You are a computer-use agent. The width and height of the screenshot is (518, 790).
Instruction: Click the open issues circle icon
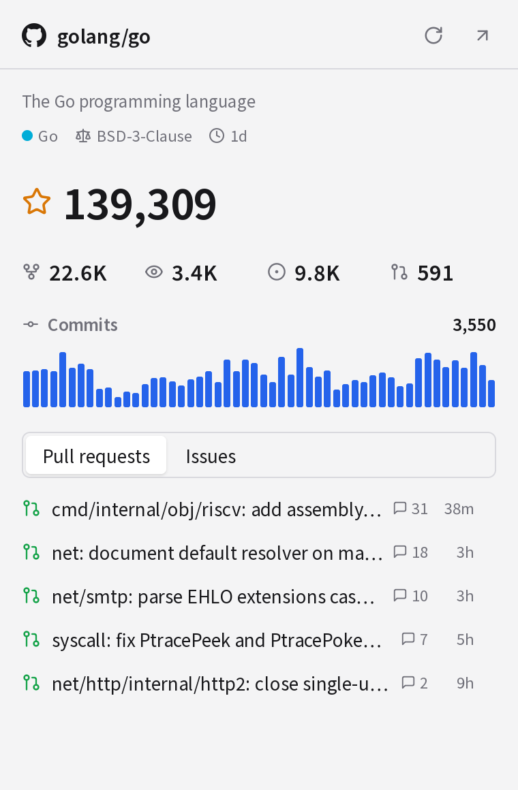pyautogui.click(x=277, y=272)
